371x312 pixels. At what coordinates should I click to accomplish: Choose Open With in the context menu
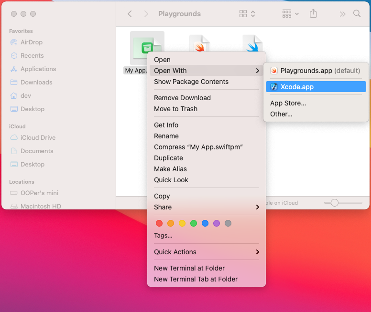207,71
